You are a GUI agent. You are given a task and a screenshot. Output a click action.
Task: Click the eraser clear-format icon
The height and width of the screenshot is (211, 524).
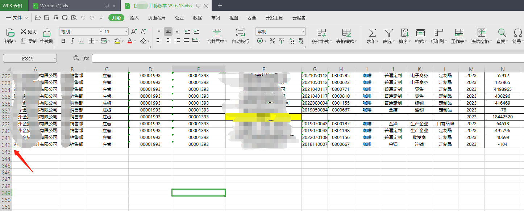pyautogui.click(x=144, y=41)
